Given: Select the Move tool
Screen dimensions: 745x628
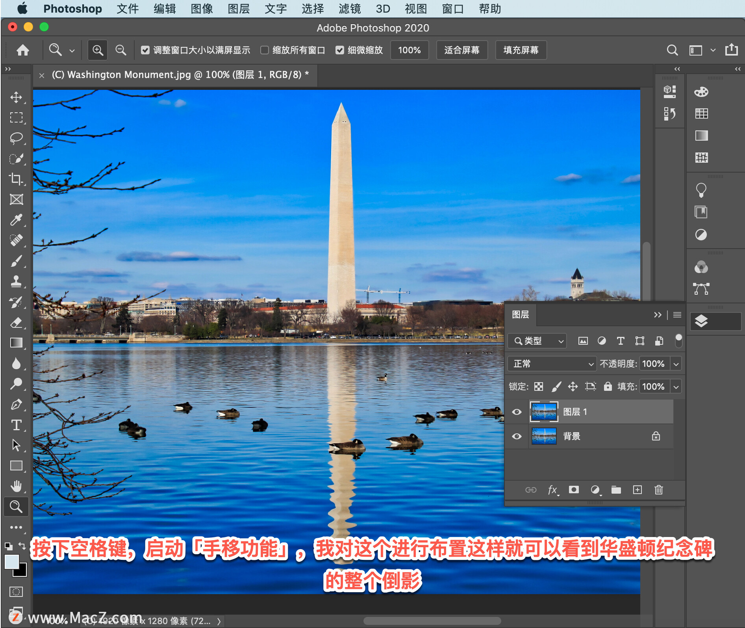Looking at the screenshot, I should coord(16,97).
